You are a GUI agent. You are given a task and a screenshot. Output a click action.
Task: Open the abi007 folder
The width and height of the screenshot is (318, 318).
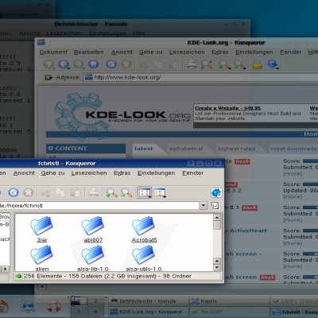[93, 230]
